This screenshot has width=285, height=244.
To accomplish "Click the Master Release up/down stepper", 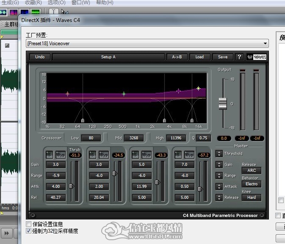I will (x=219, y=198).
